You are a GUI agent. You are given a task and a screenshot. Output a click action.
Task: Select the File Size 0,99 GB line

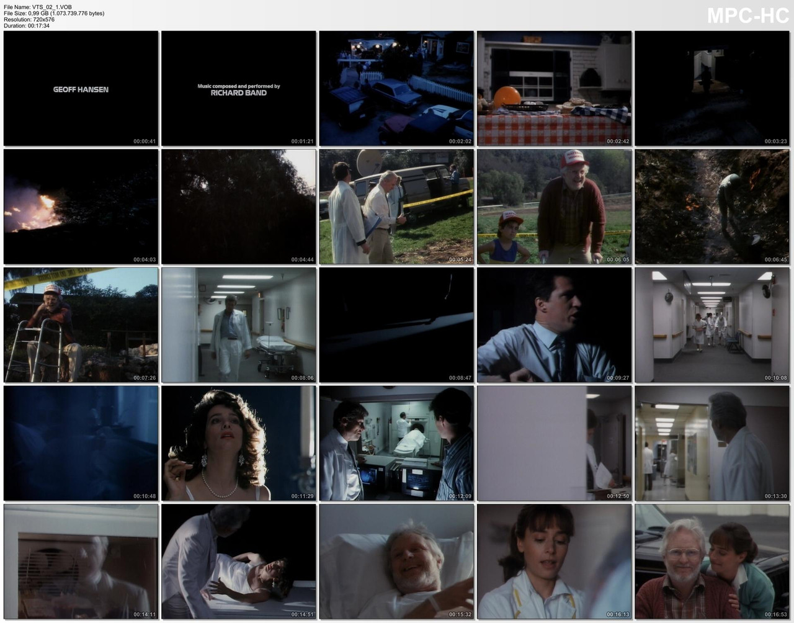click(x=54, y=13)
